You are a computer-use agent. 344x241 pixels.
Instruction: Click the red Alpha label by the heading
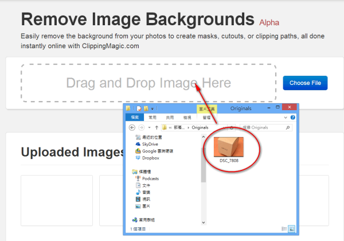click(269, 22)
